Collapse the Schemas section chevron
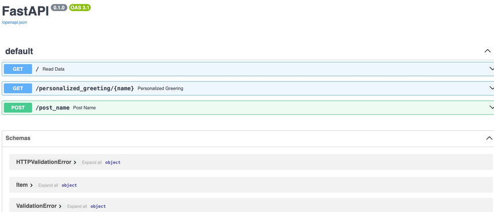The height and width of the screenshot is (212, 494). [489, 138]
